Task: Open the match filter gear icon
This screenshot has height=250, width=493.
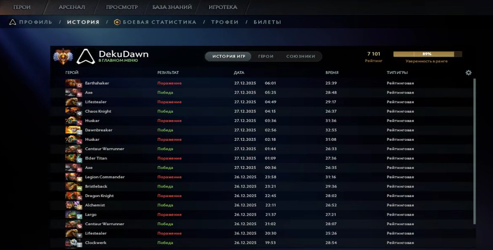Action: click(468, 72)
